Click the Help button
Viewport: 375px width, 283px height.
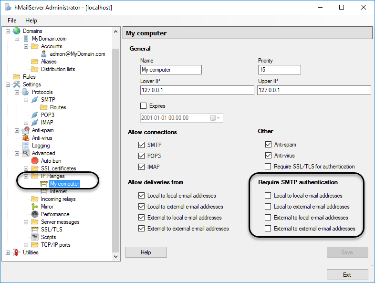tap(146, 252)
